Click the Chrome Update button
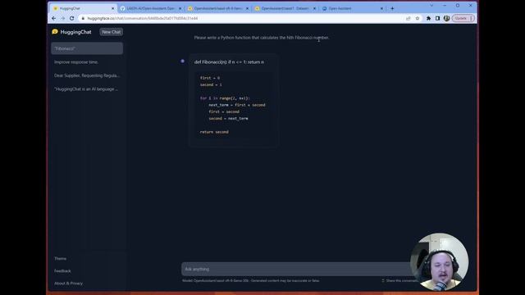The width and height of the screenshot is (525, 295). [x=463, y=18]
